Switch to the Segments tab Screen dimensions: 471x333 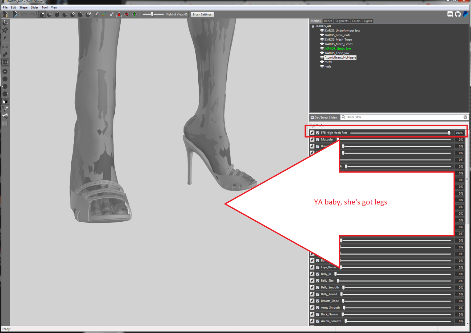pyautogui.click(x=342, y=21)
